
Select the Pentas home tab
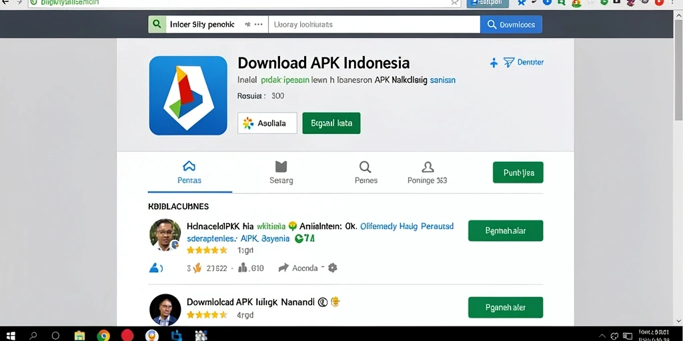point(189,172)
